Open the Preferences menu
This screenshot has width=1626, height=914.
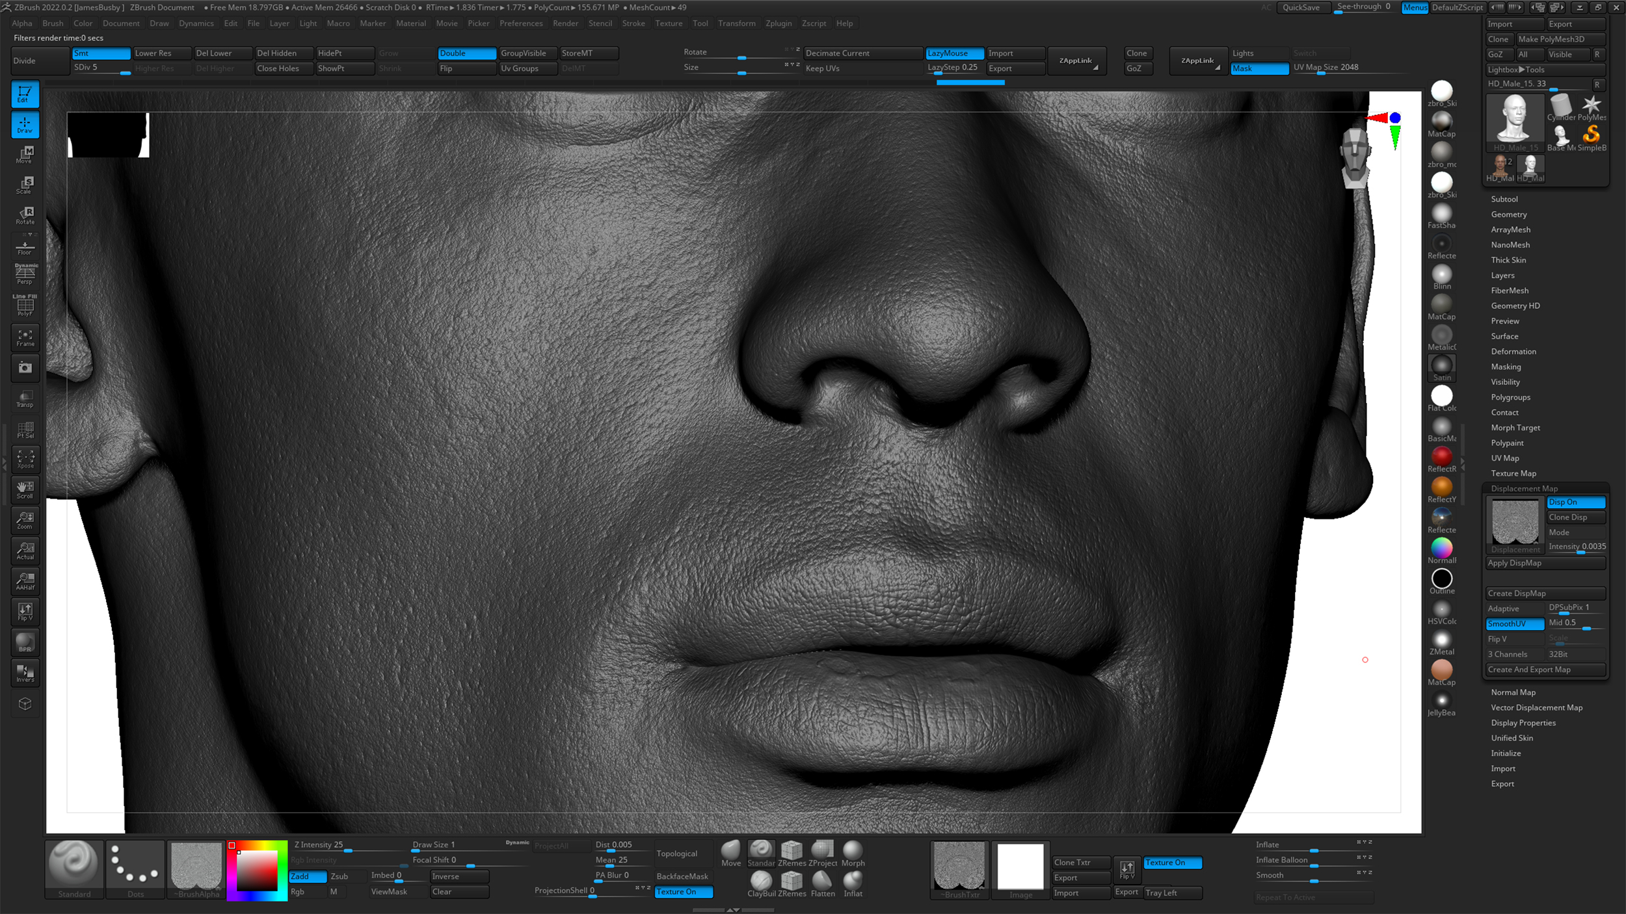coord(521,23)
